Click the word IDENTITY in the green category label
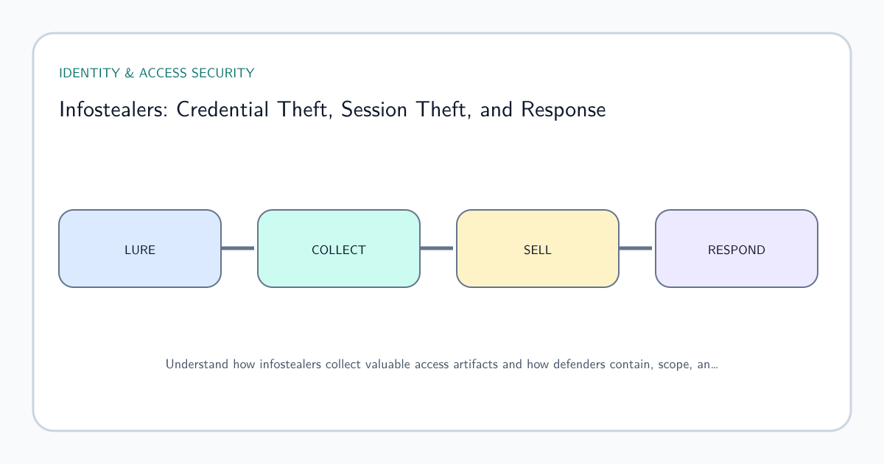The image size is (884, 464). (88, 73)
